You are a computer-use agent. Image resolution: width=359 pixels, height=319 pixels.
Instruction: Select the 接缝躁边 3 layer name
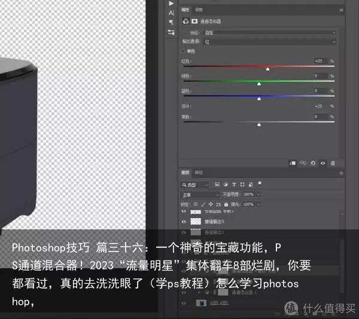pos(214,222)
